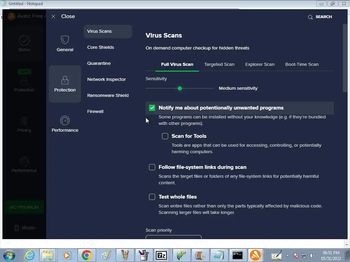
Task: Switch to the Avast taskbar icon
Action: click(255, 255)
